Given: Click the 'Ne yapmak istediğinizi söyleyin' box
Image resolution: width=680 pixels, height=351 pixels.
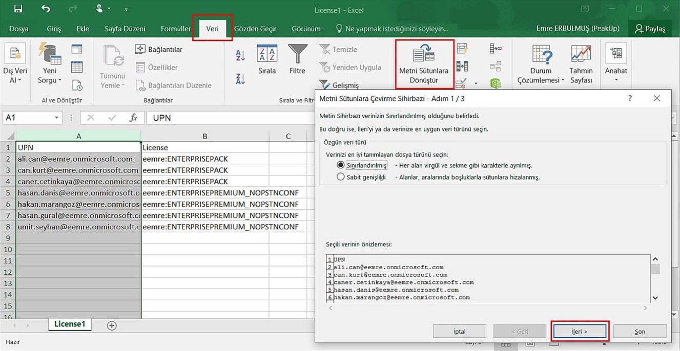Looking at the screenshot, I should click(392, 29).
